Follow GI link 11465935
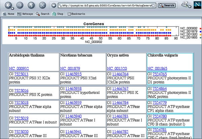Viewport: 202px width, 139px height. pyautogui.click(x=73, y=74)
